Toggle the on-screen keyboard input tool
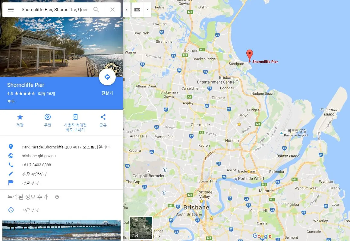 [137, 10]
